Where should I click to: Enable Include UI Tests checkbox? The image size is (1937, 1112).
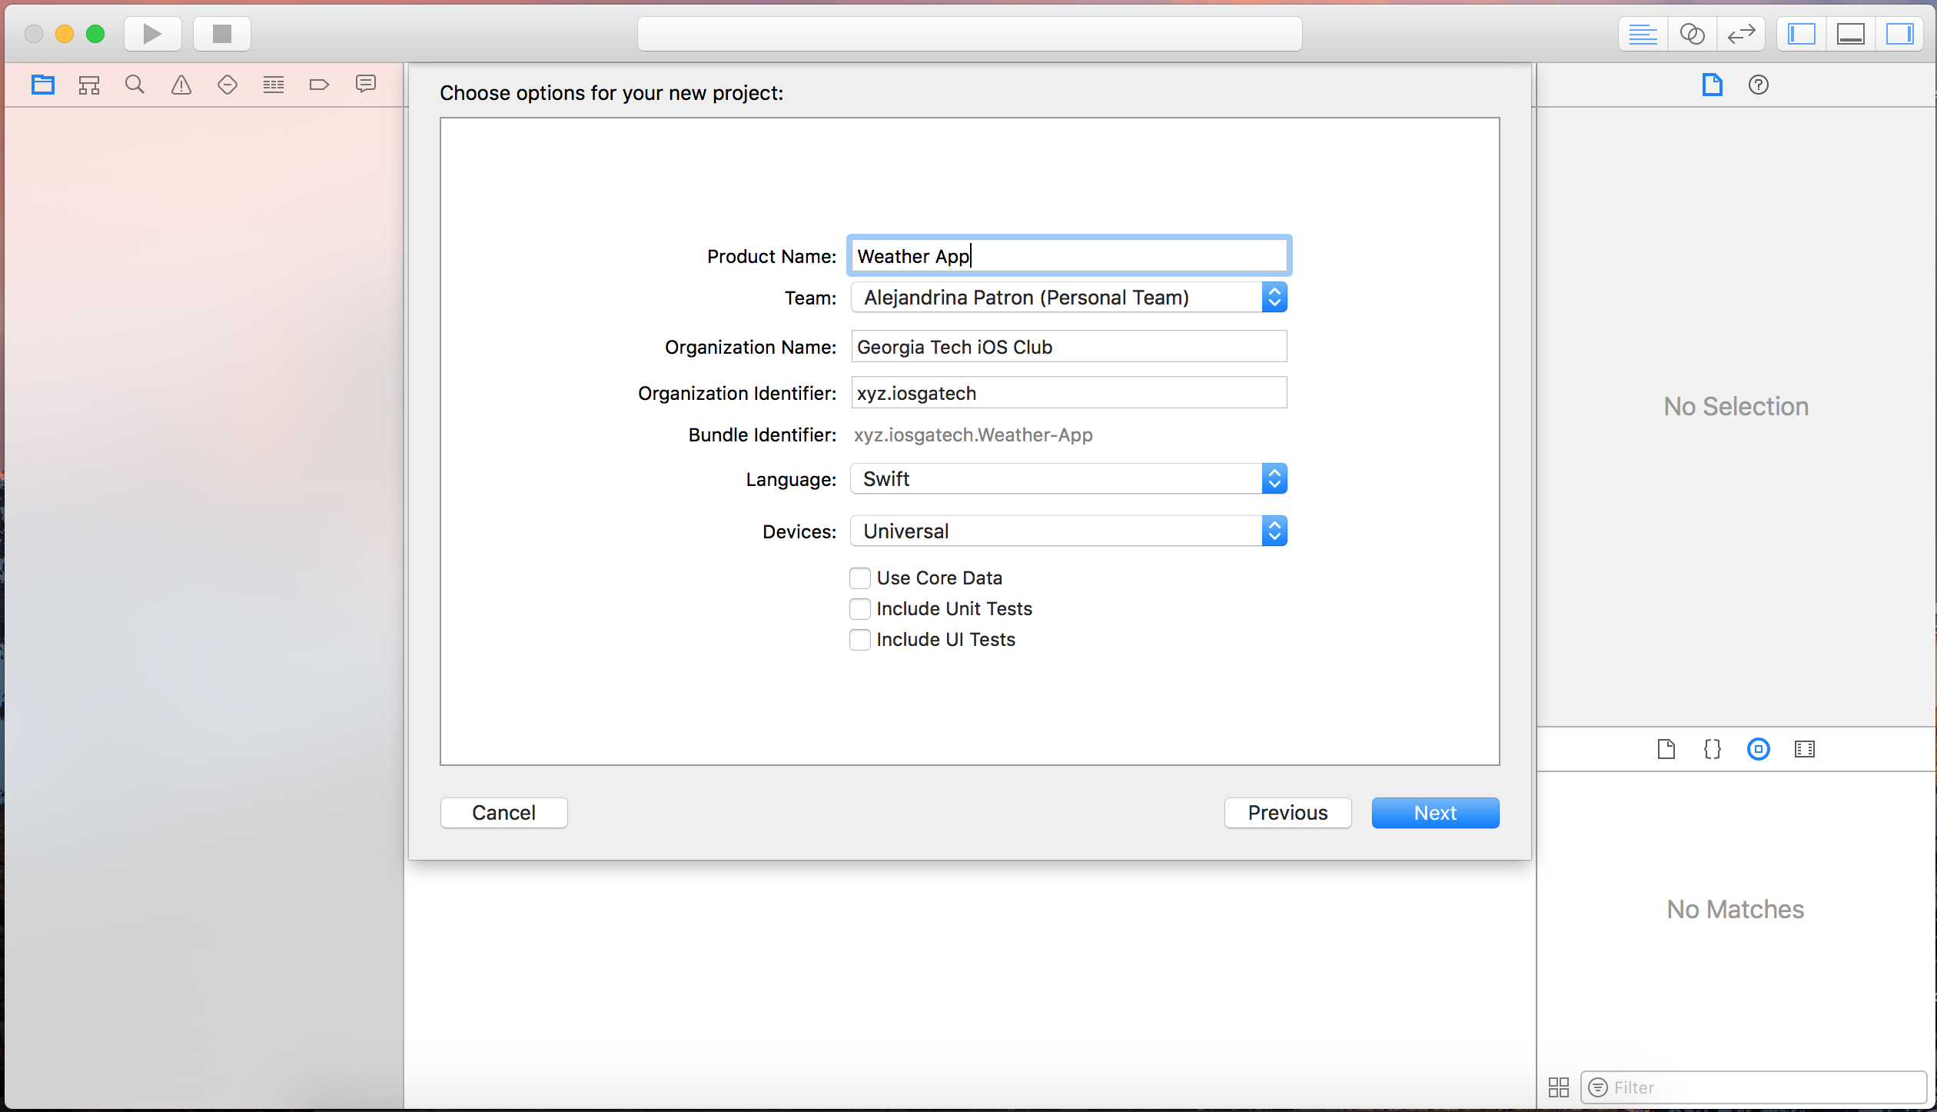[x=860, y=640]
